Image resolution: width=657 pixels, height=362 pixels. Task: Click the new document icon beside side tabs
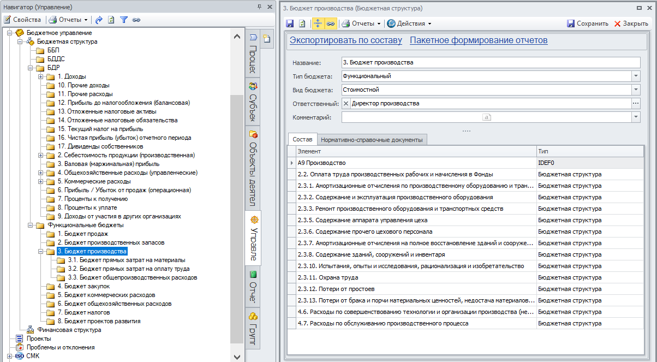(x=267, y=38)
